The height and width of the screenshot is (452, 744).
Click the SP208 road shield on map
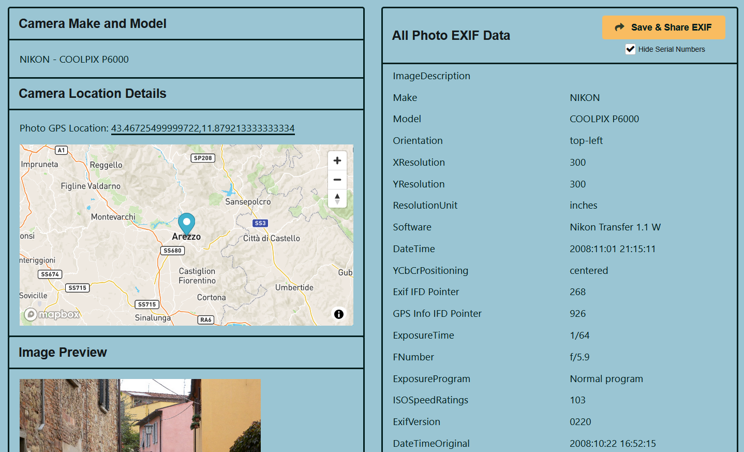(x=203, y=158)
